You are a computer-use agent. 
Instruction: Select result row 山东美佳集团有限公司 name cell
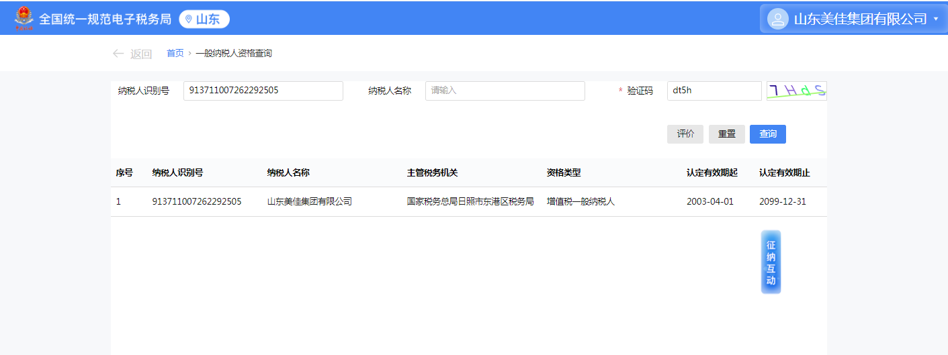(309, 201)
